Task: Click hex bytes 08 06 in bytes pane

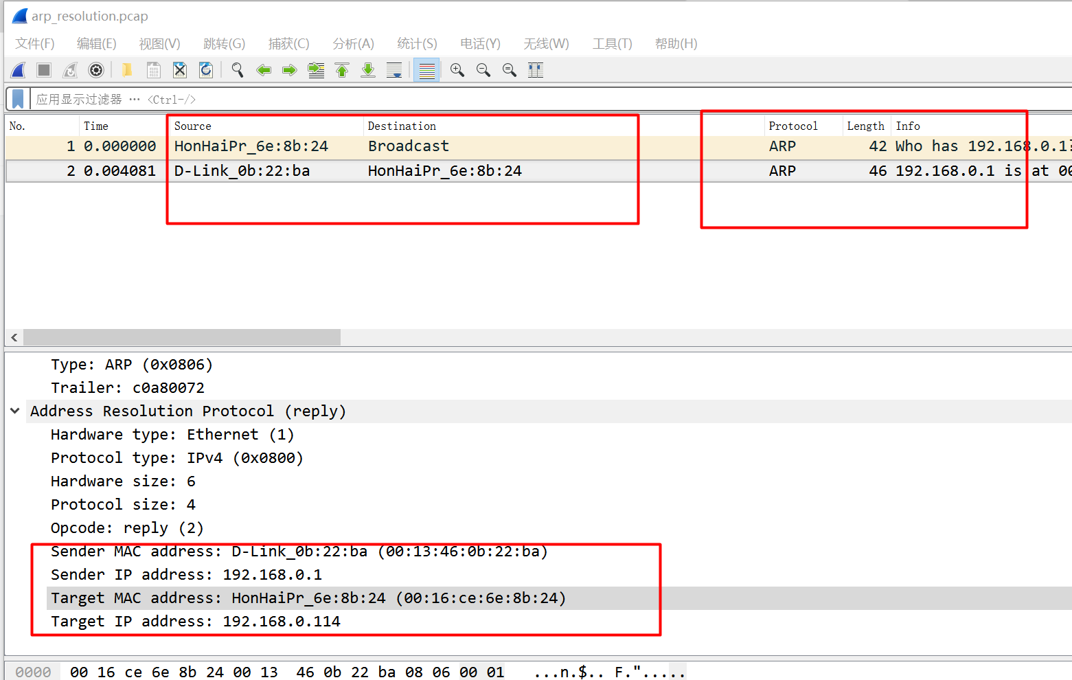Action: (428, 672)
